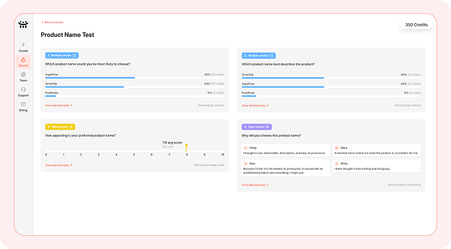The width and height of the screenshot is (451, 249).
Task: Click the '50 votes' text under avg score
Action: tap(168, 147)
